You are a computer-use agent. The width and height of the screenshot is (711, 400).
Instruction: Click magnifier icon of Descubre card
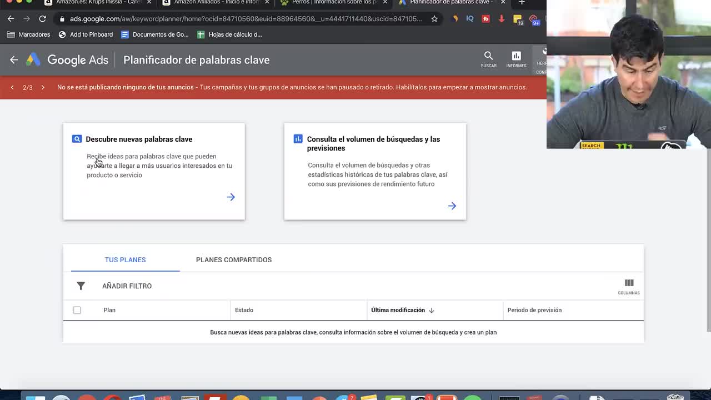(x=77, y=139)
